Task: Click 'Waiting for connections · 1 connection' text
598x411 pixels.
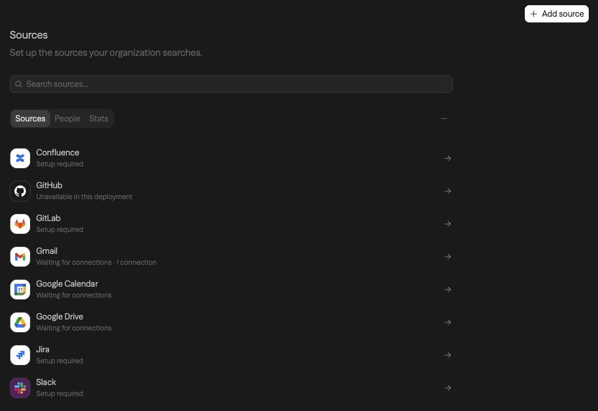Action: pos(96,262)
